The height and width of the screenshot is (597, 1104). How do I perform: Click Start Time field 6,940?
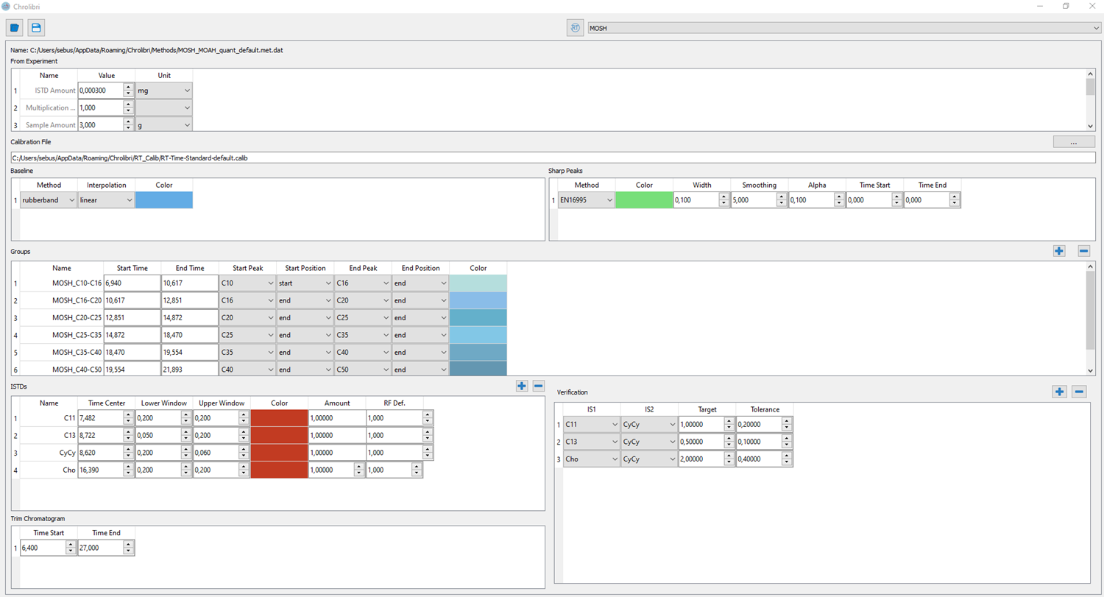[132, 283]
